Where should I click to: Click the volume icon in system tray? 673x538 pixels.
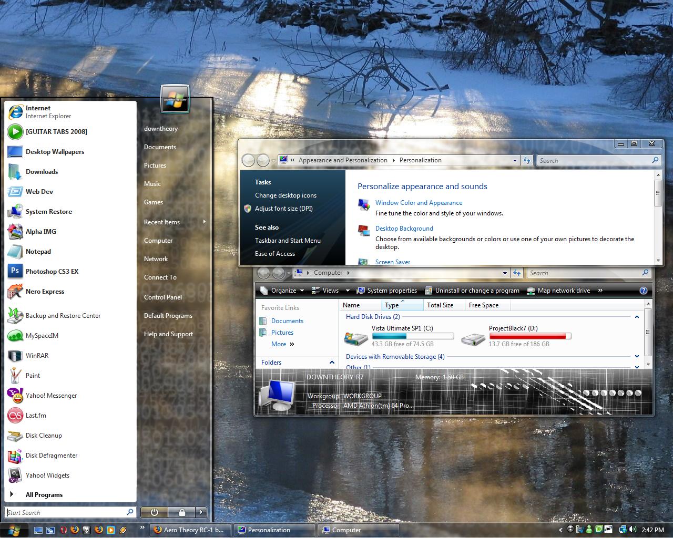(x=633, y=530)
